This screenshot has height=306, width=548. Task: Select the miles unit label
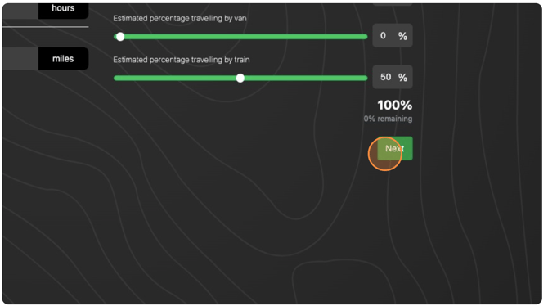click(63, 59)
